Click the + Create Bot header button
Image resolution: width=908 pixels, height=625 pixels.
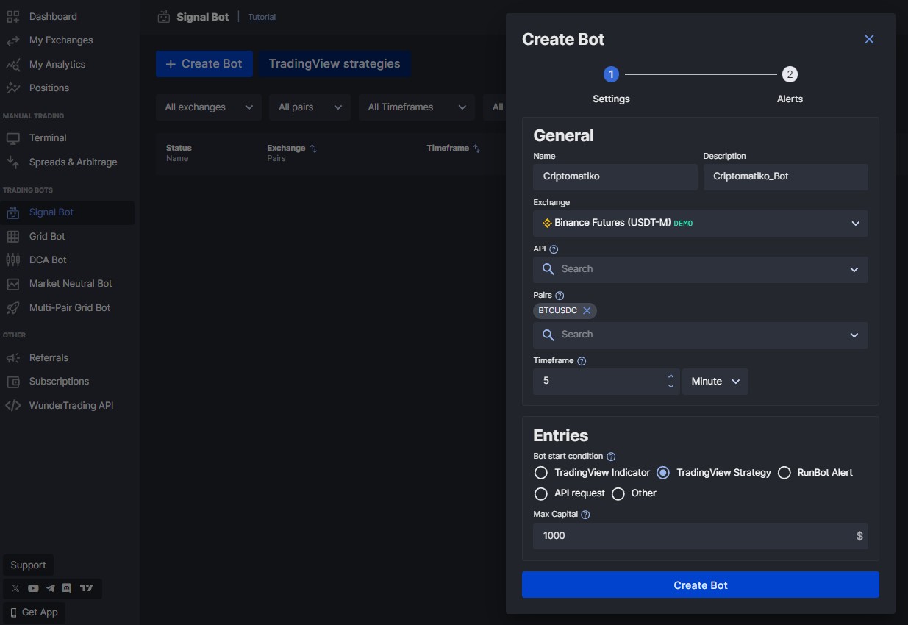pos(204,64)
